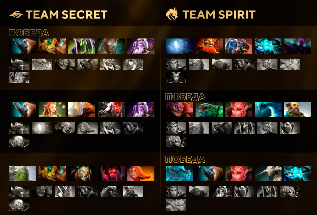The height and width of the screenshot is (215, 317).
Task: Select green Tiny pick in Secret's third game
Action: [23, 173]
